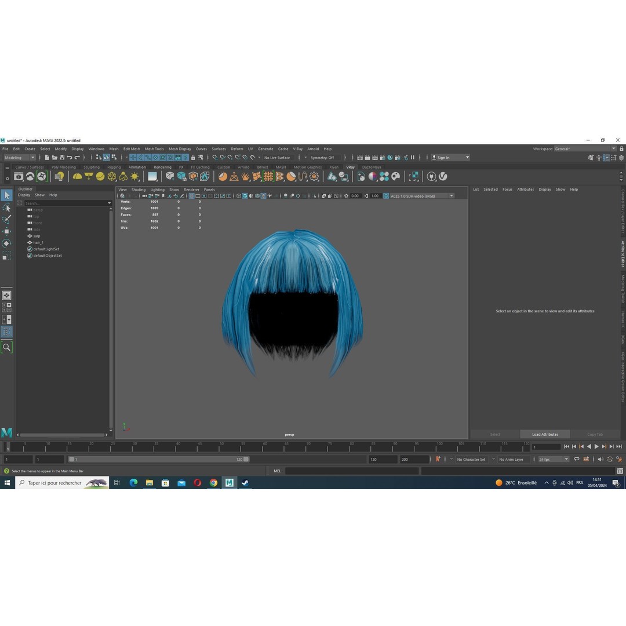
Task: Toggle loop playback icon
Action: pos(577,459)
